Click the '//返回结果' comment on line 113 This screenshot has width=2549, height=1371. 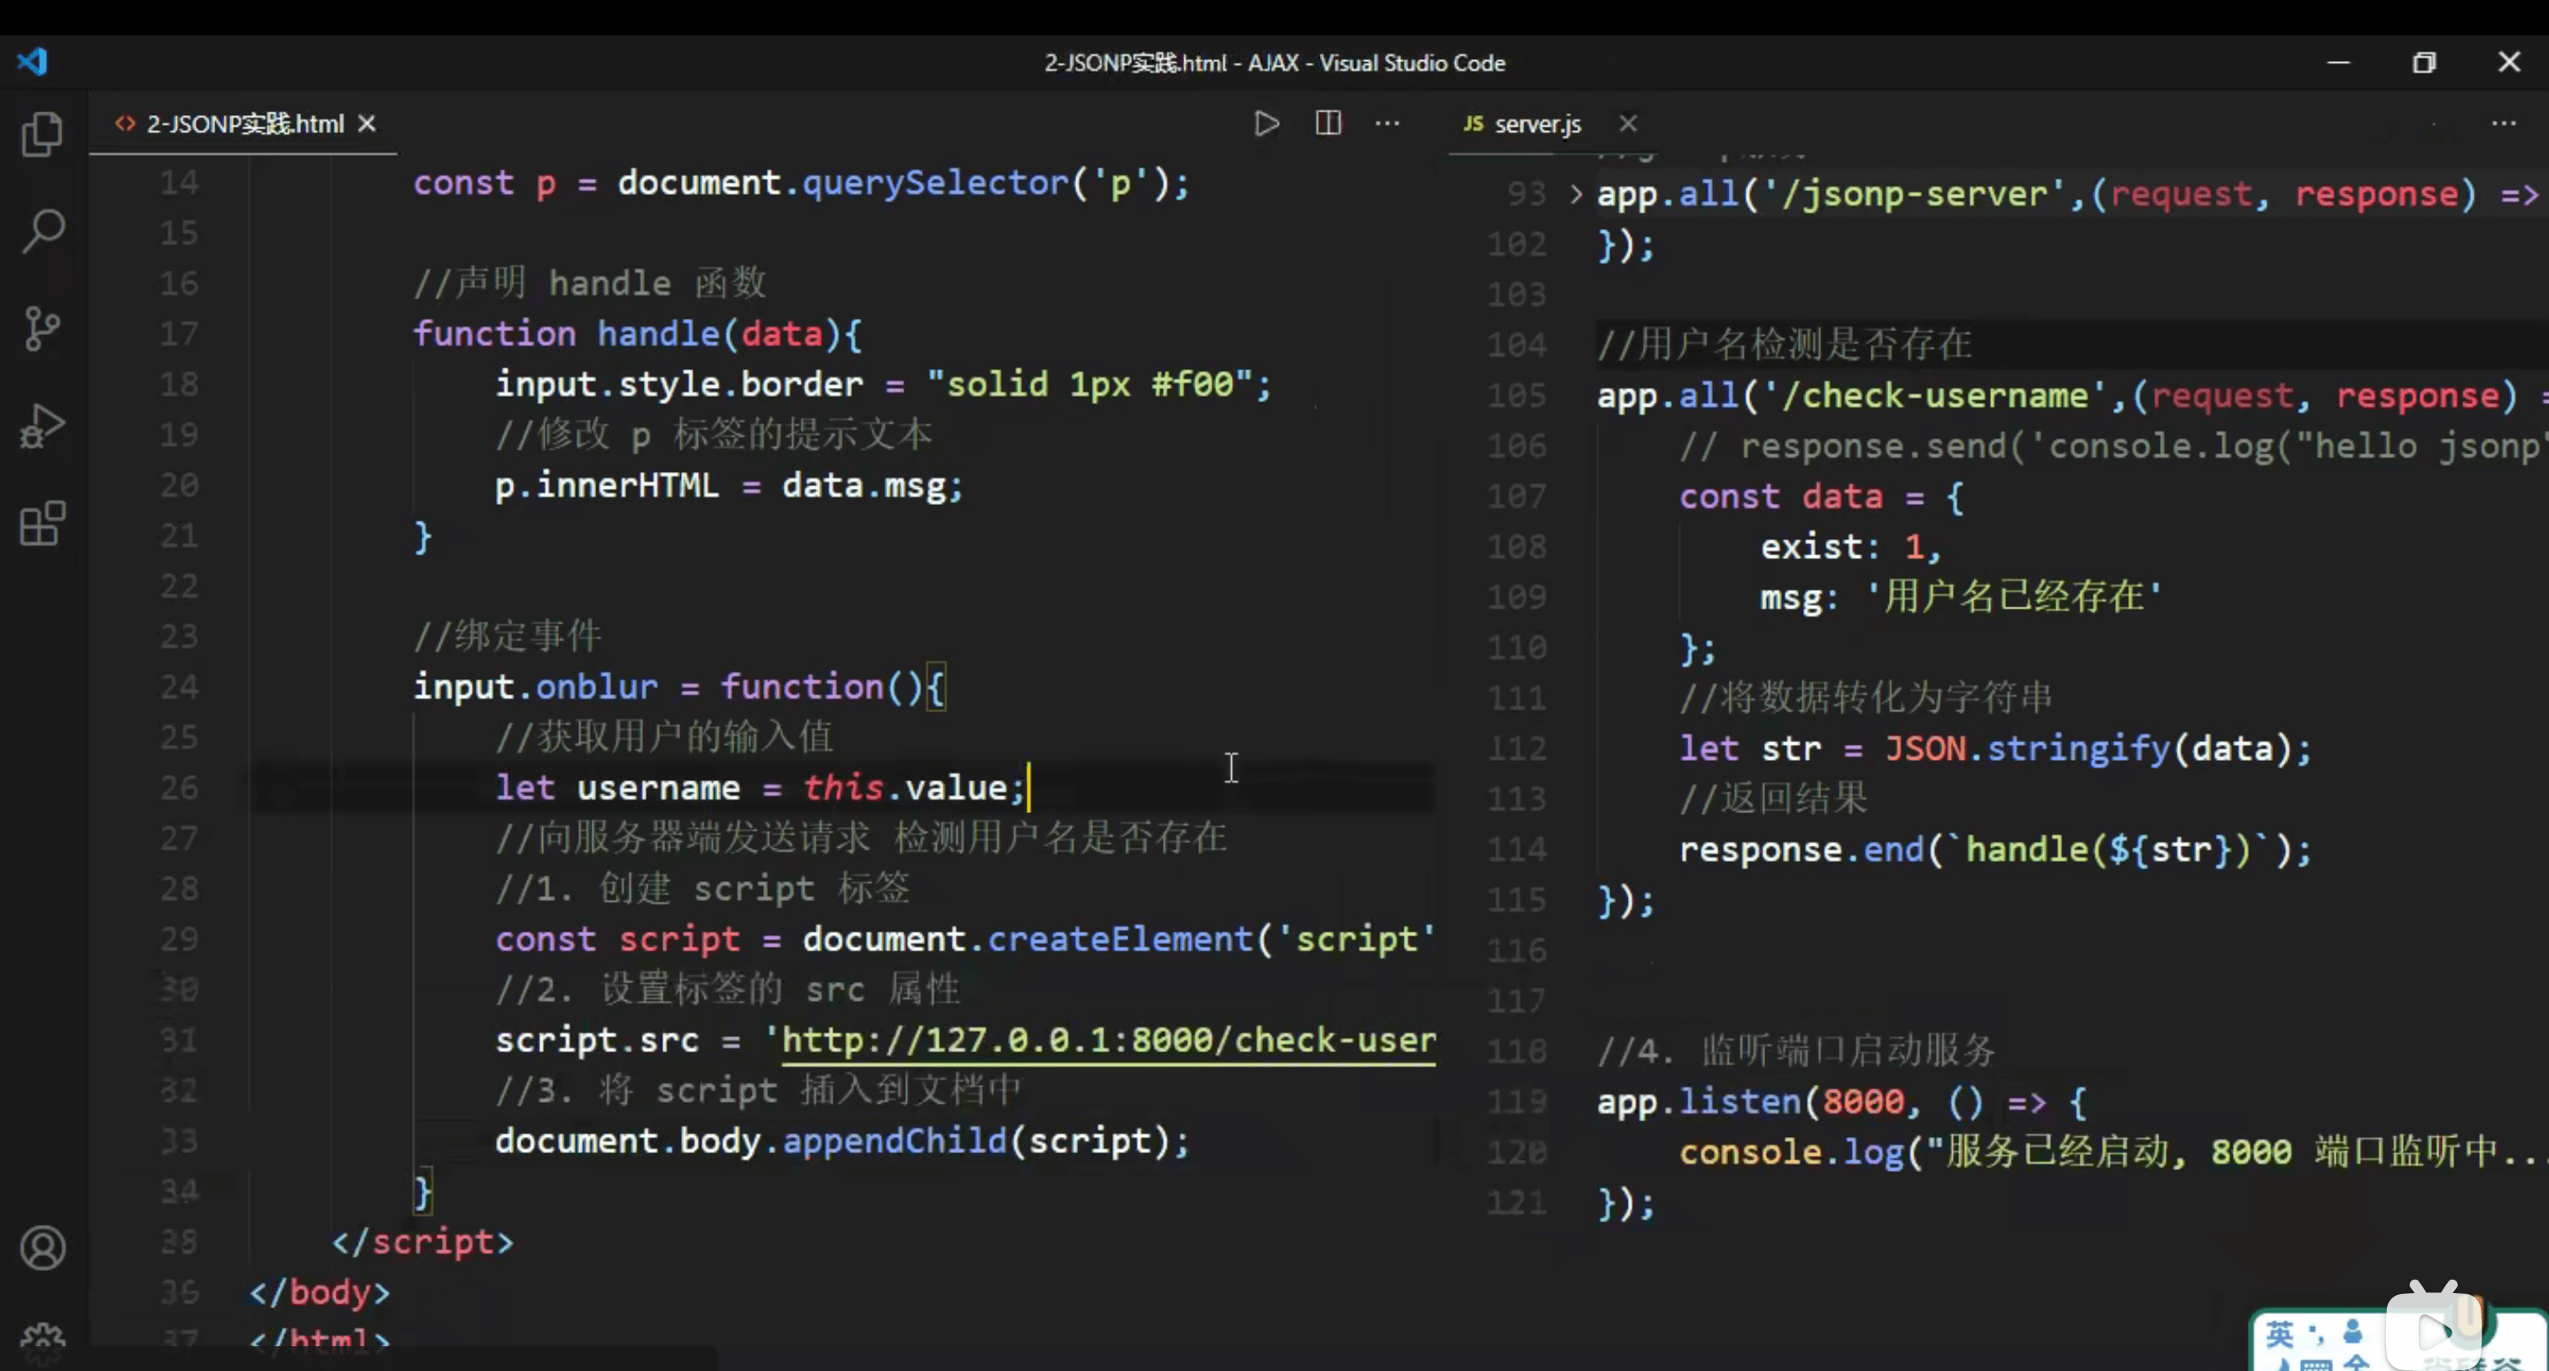1773,799
